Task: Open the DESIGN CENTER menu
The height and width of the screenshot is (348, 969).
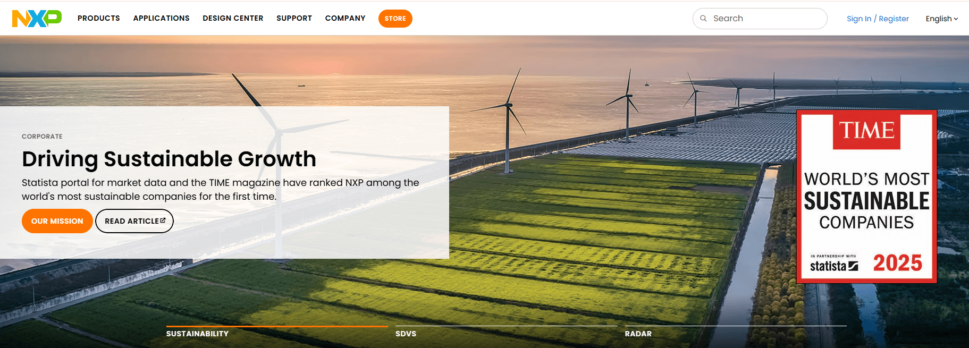Action: 233,18
